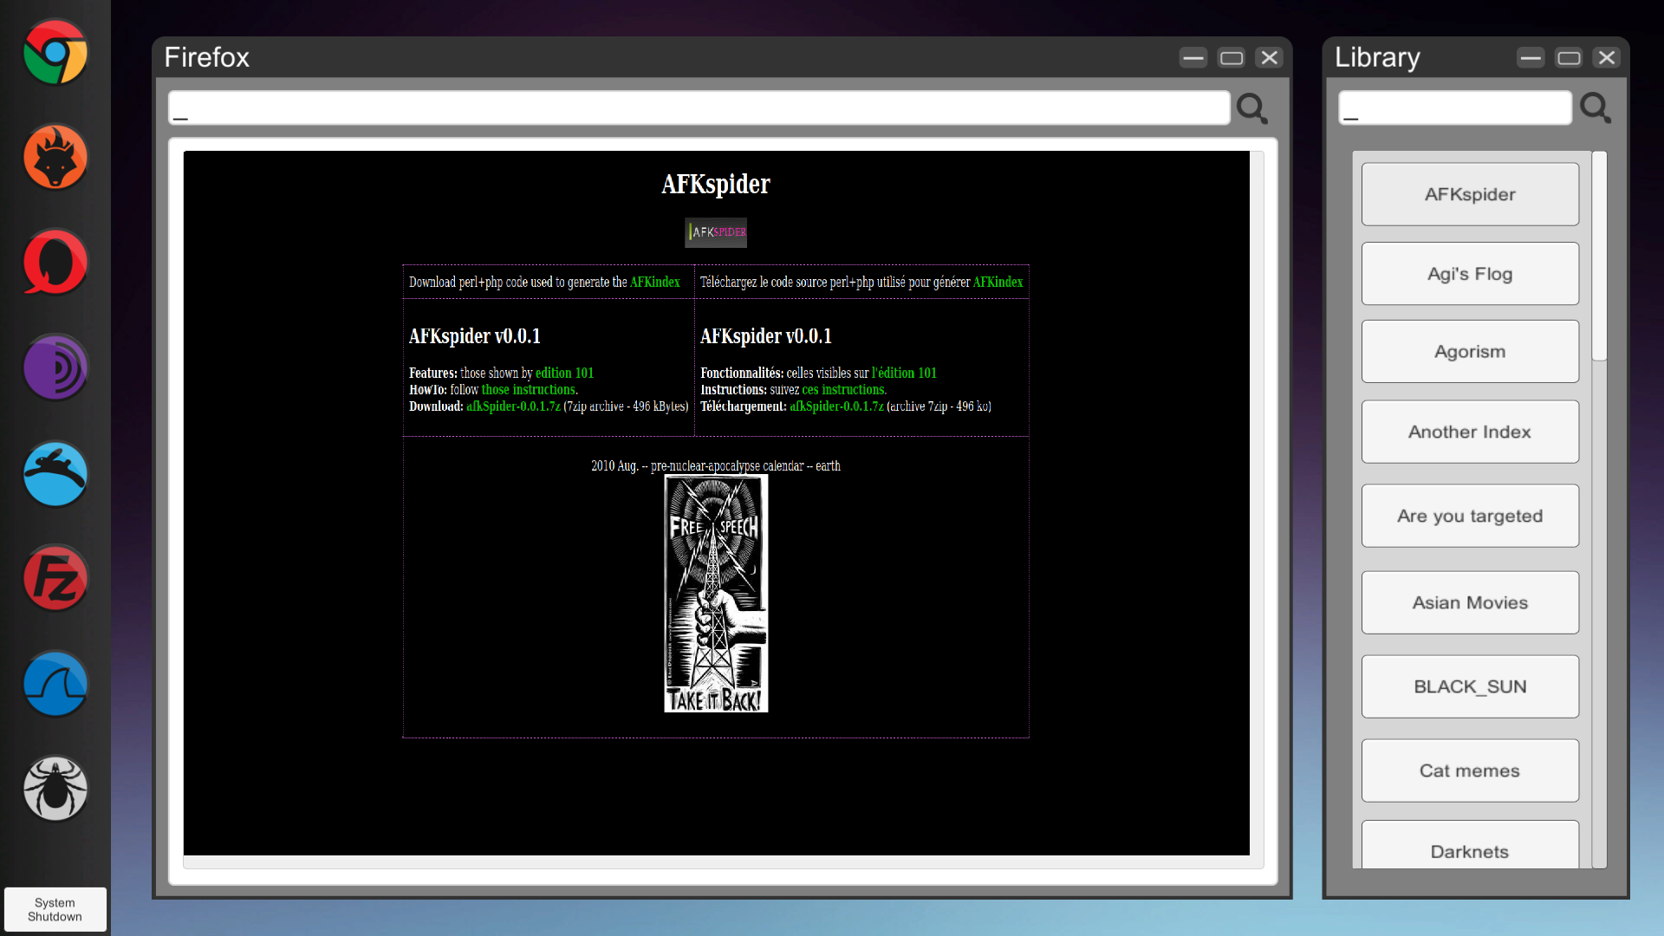Follow the those instructions link
Viewport: 1664px width, 936px height.
[x=528, y=390]
